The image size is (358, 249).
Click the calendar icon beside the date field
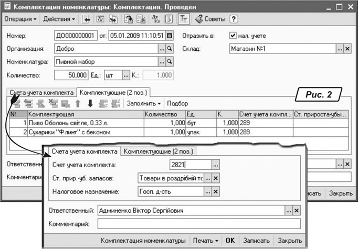(x=170, y=36)
